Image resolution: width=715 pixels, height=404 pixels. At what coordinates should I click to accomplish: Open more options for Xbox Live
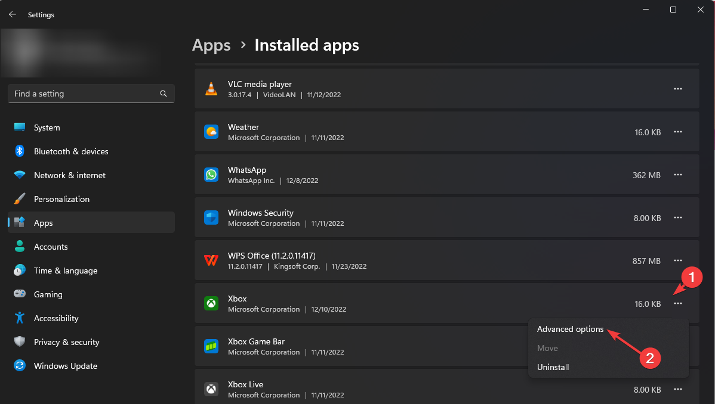pos(678,389)
